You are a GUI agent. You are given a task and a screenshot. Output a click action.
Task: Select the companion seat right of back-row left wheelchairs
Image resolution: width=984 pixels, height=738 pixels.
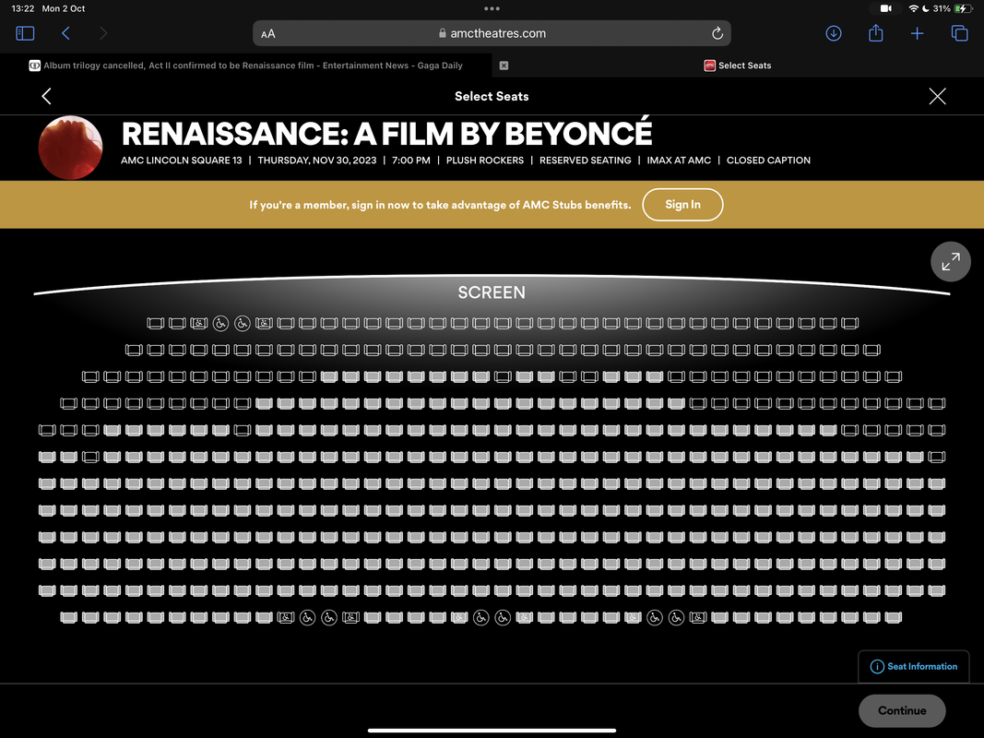pyautogui.click(x=350, y=617)
